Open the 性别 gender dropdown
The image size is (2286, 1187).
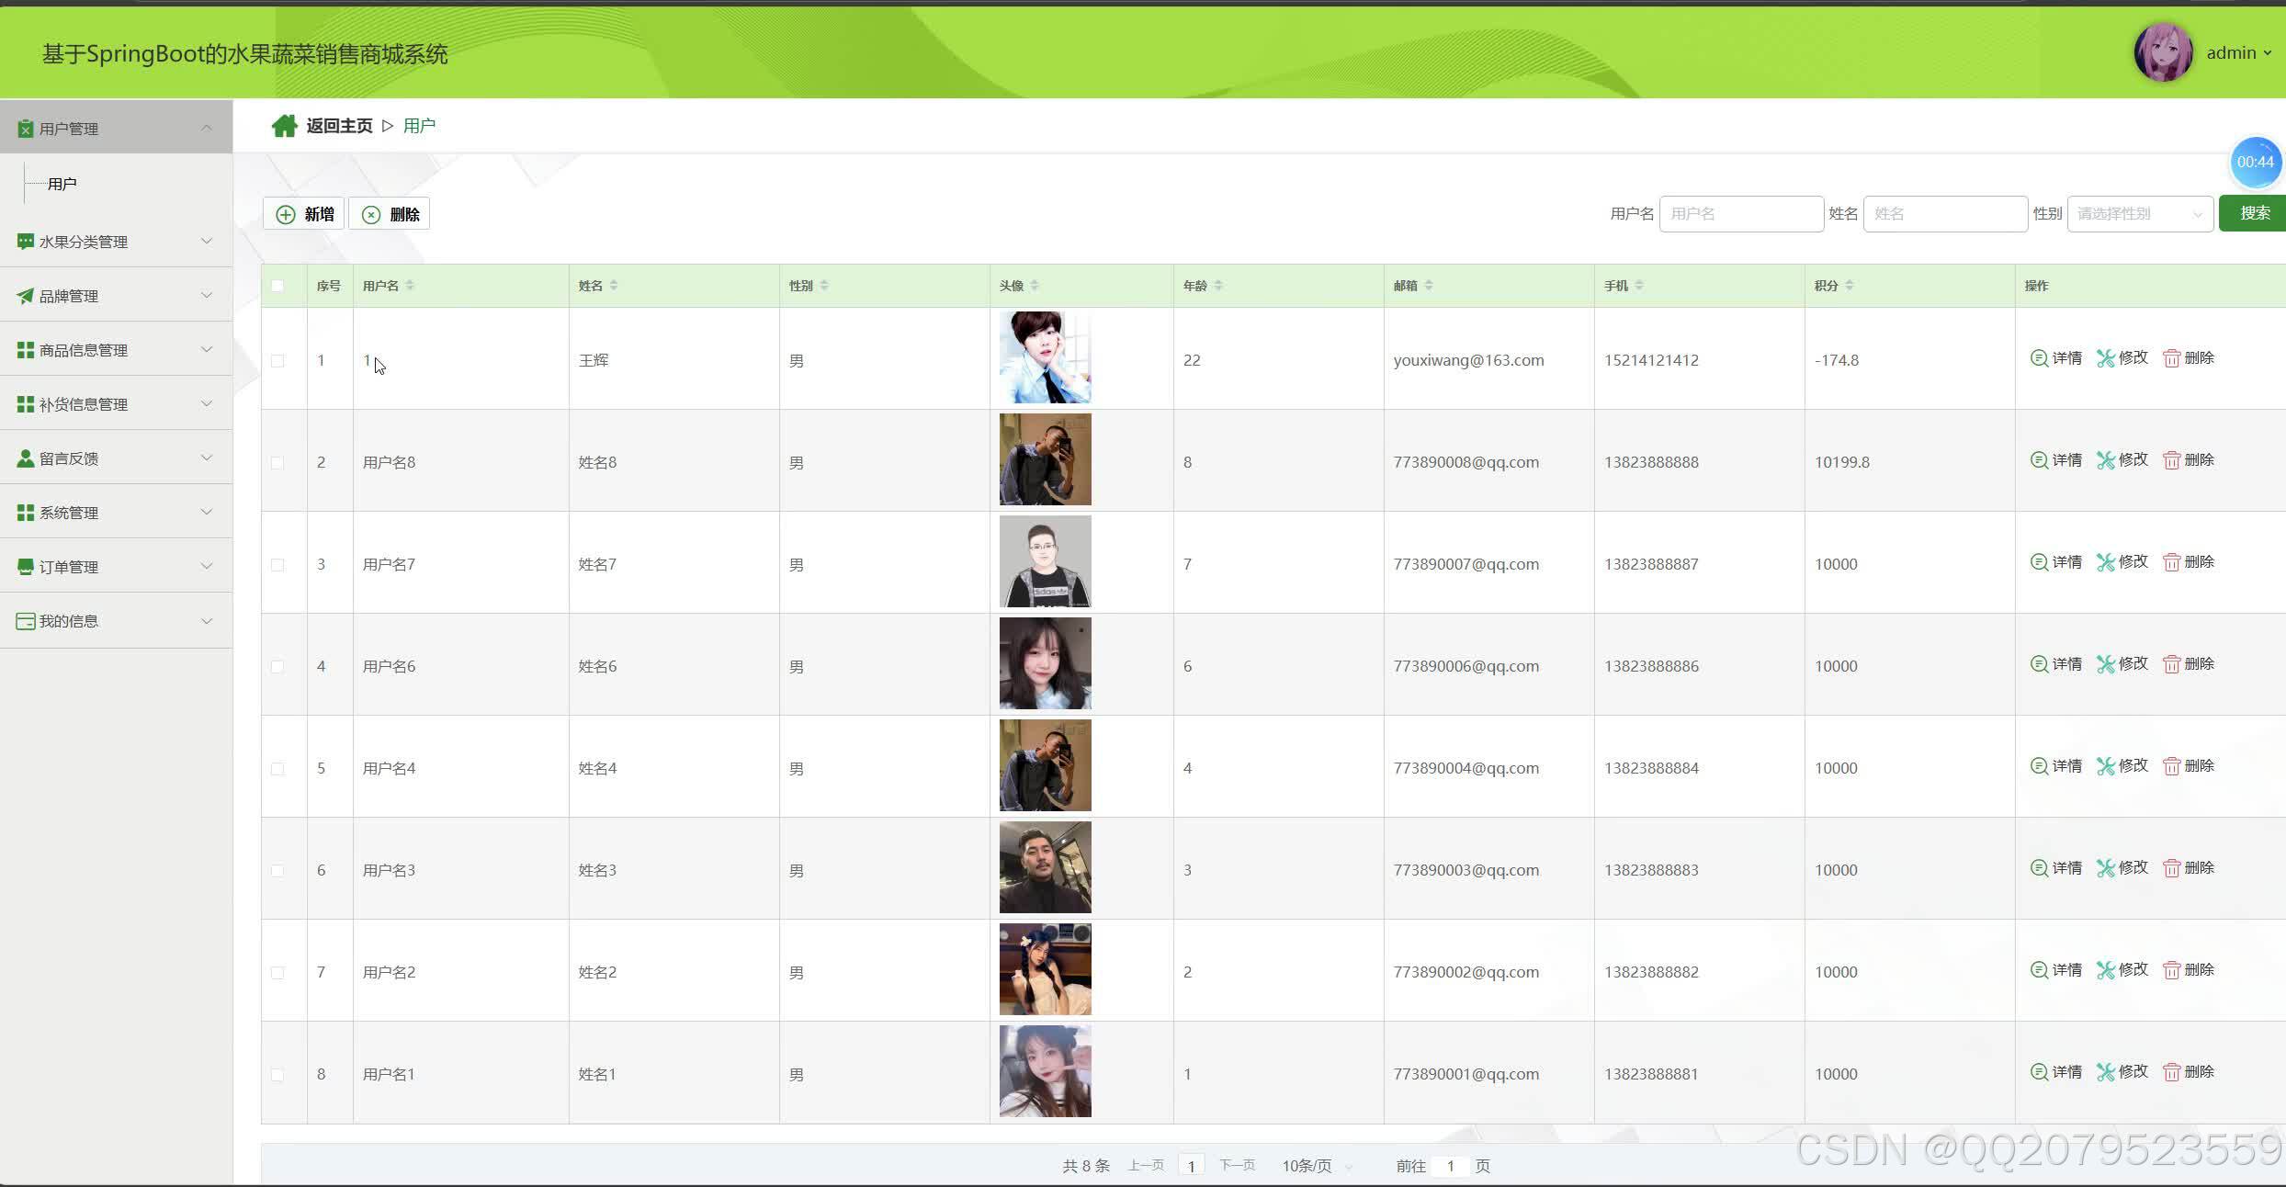(2139, 214)
